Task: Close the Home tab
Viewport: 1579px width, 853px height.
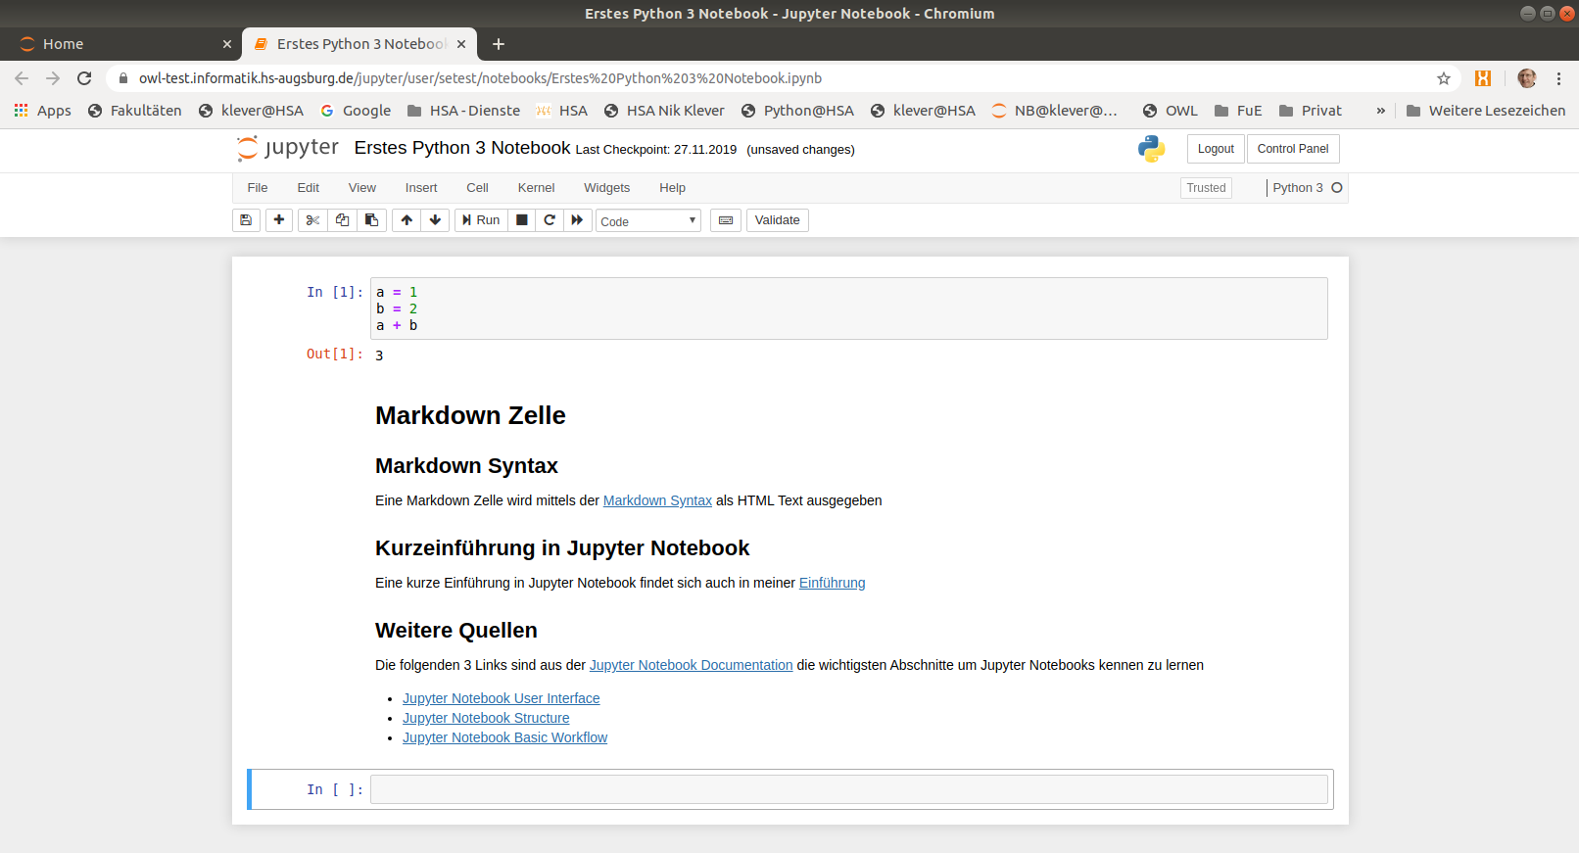Action: click(x=227, y=44)
